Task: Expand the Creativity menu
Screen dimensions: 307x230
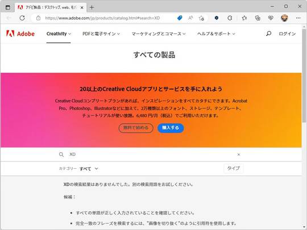Action: point(59,34)
